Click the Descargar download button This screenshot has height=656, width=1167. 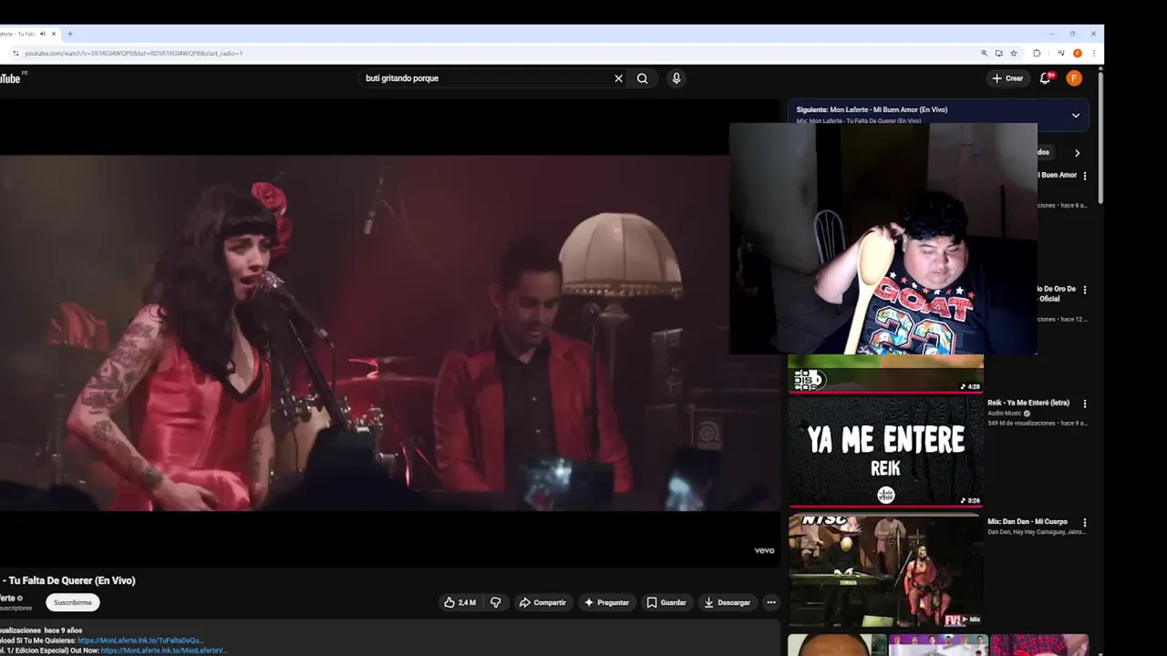728,602
